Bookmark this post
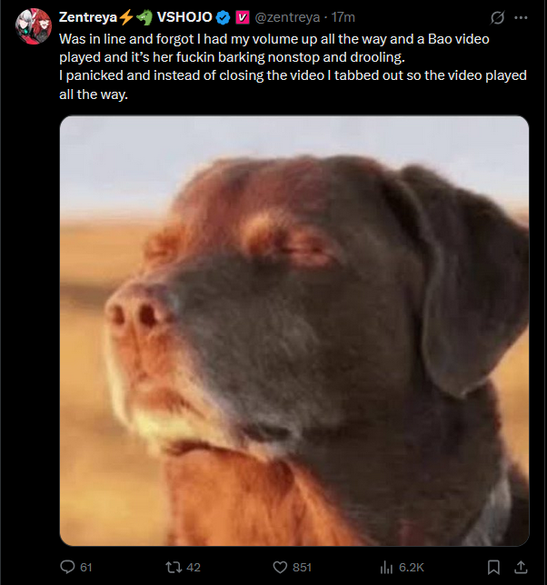 pos(493,568)
